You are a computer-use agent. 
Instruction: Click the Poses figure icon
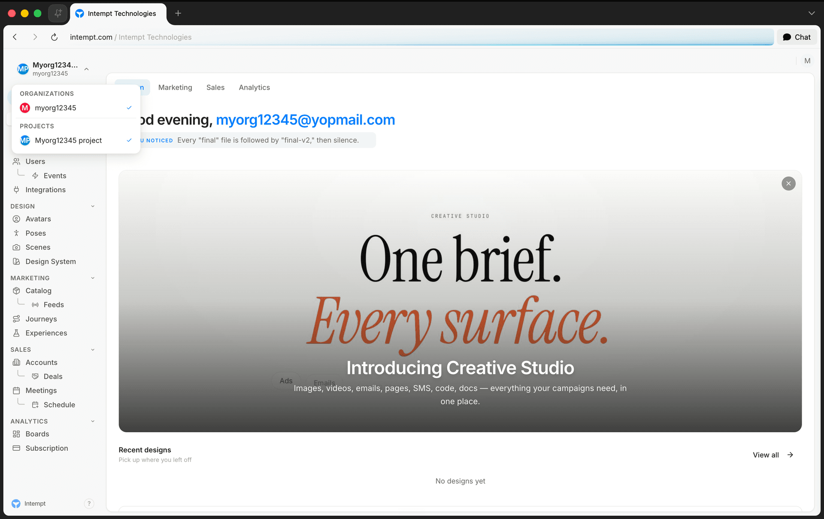16,233
